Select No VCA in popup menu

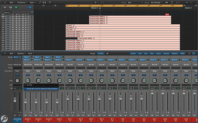pyautogui.click(x=41, y=85)
